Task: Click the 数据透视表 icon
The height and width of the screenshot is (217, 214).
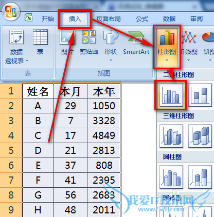Action: pos(16,37)
